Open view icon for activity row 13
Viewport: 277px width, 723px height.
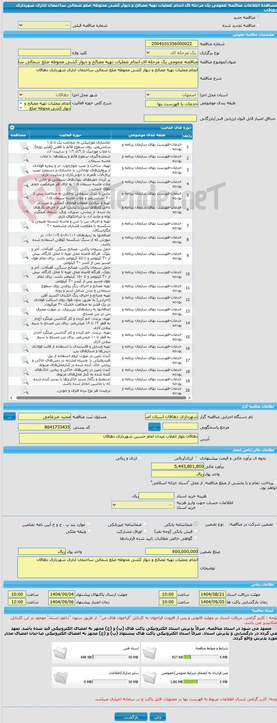24,311
